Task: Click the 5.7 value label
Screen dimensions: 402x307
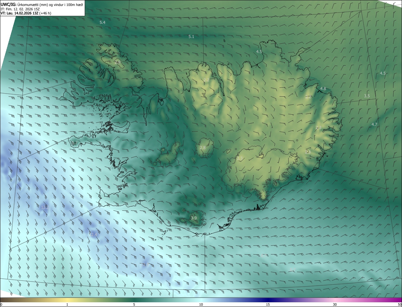Action: [74, 143]
